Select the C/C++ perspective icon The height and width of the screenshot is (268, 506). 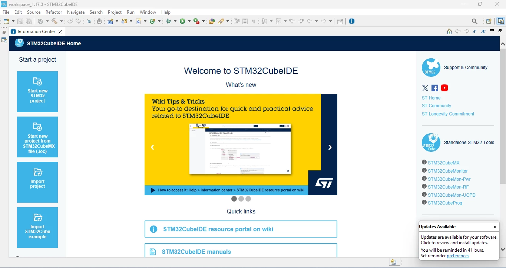pos(501,21)
